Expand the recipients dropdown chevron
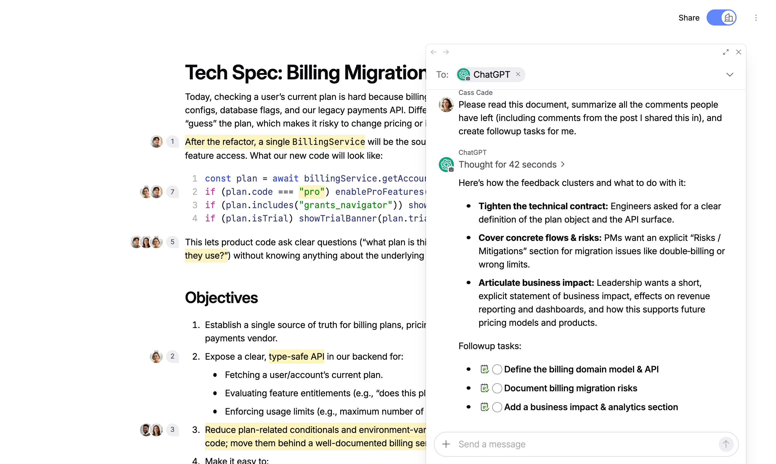The width and height of the screenshot is (776, 464). tap(730, 74)
